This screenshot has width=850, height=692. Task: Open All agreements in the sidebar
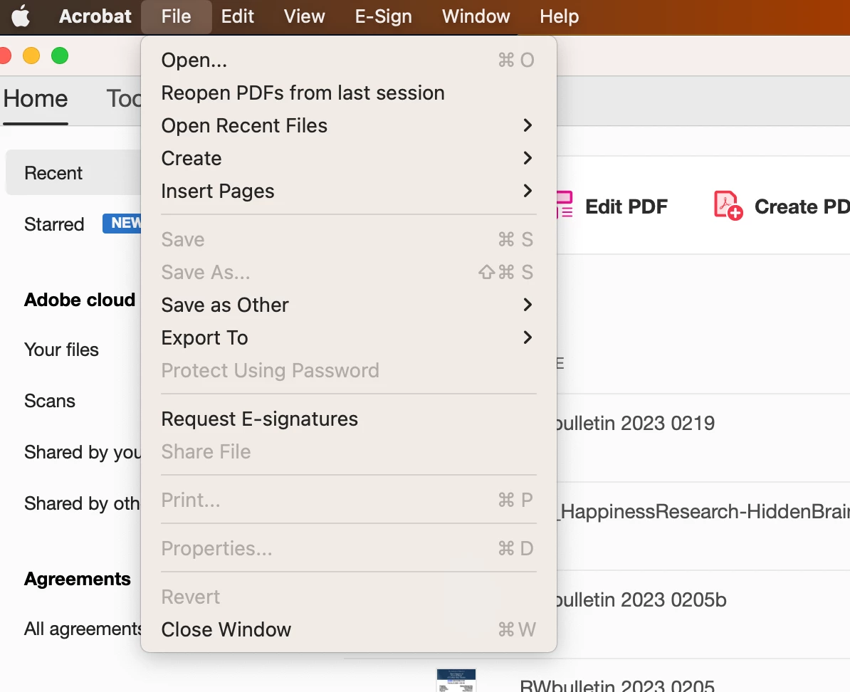pyautogui.click(x=83, y=629)
